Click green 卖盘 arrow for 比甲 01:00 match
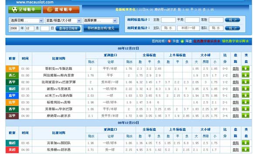 pos(246,68)
